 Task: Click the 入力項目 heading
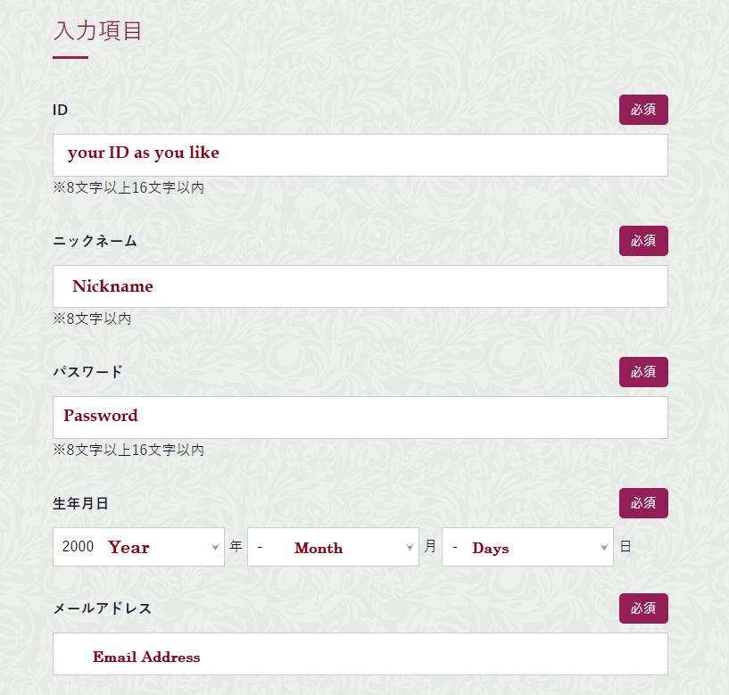click(x=97, y=31)
